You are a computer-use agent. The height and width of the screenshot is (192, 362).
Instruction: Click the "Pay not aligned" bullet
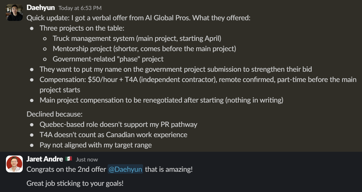(x=96, y=145)
